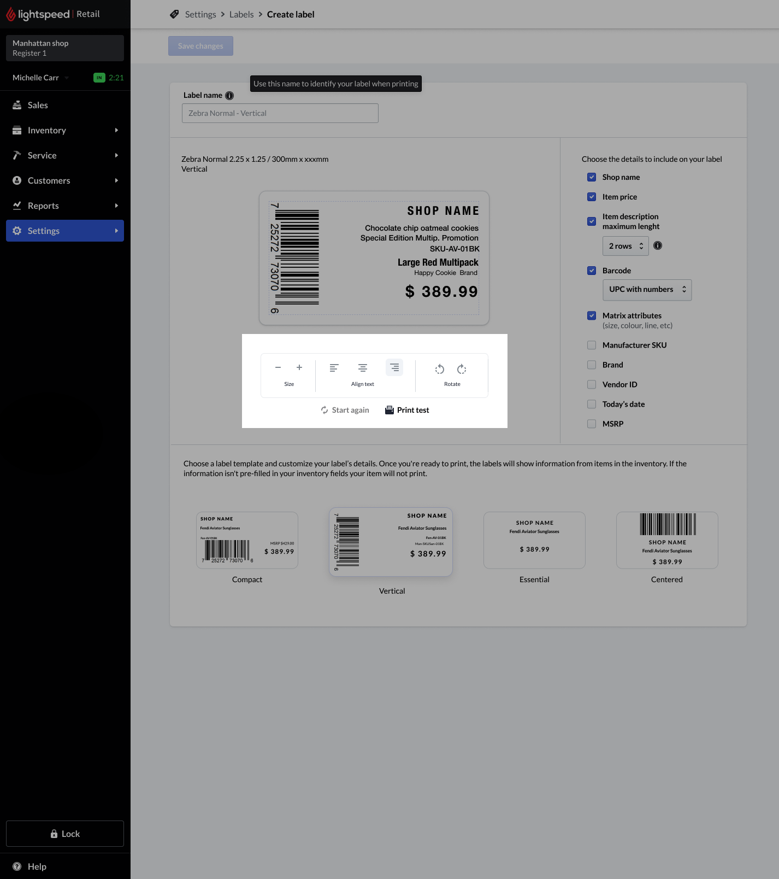Open the Sales menu item

click(65, 105)
